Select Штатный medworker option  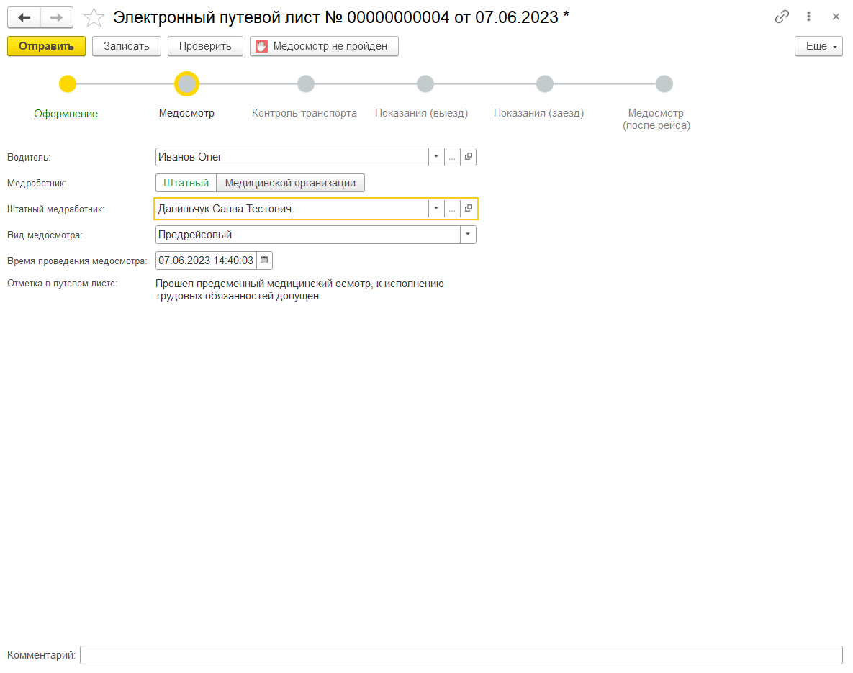186,183
